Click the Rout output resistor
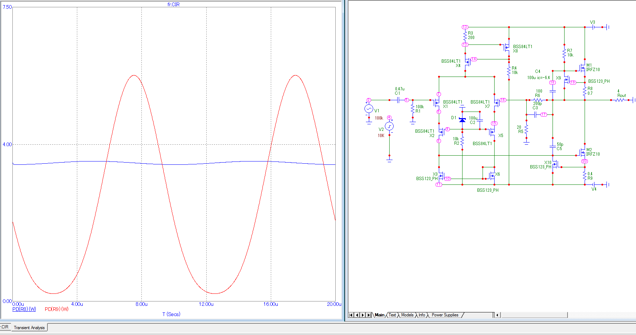Image resolution: width=636 pixels, height=335 pixels. point(620,100)
